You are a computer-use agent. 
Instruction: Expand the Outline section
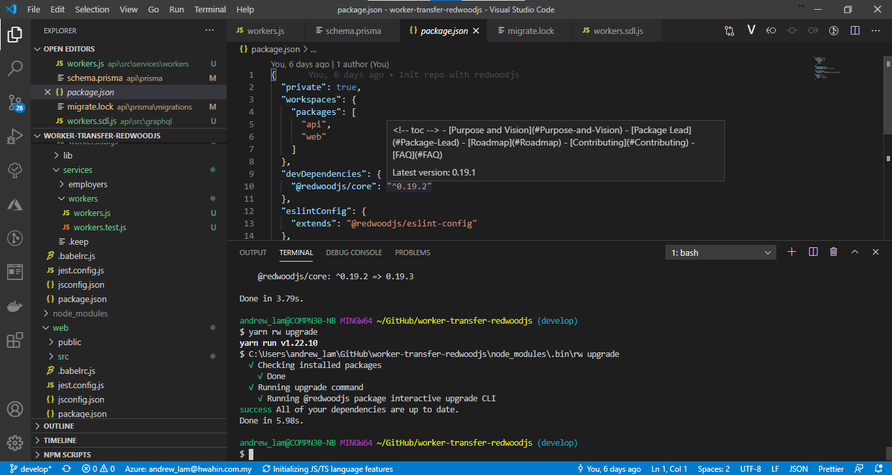point(129,426)
